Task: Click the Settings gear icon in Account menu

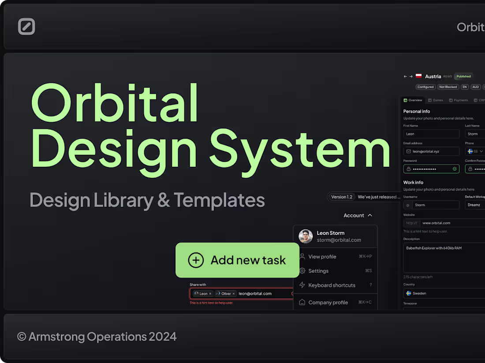Action: tap(302, 271)
